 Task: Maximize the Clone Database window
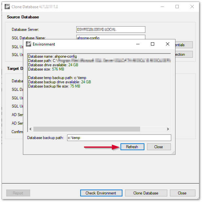pos(177,7)
